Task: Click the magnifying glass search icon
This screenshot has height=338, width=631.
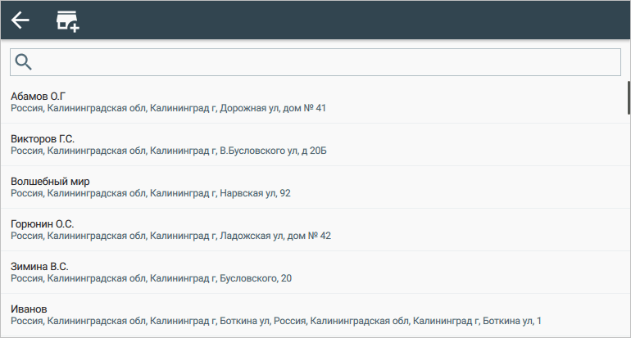Action: click(x=24, y=62)
